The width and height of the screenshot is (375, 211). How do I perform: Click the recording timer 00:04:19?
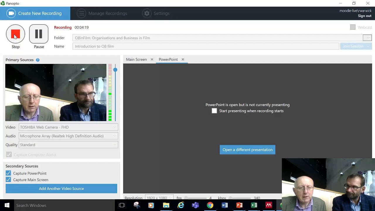coord(81,27)
